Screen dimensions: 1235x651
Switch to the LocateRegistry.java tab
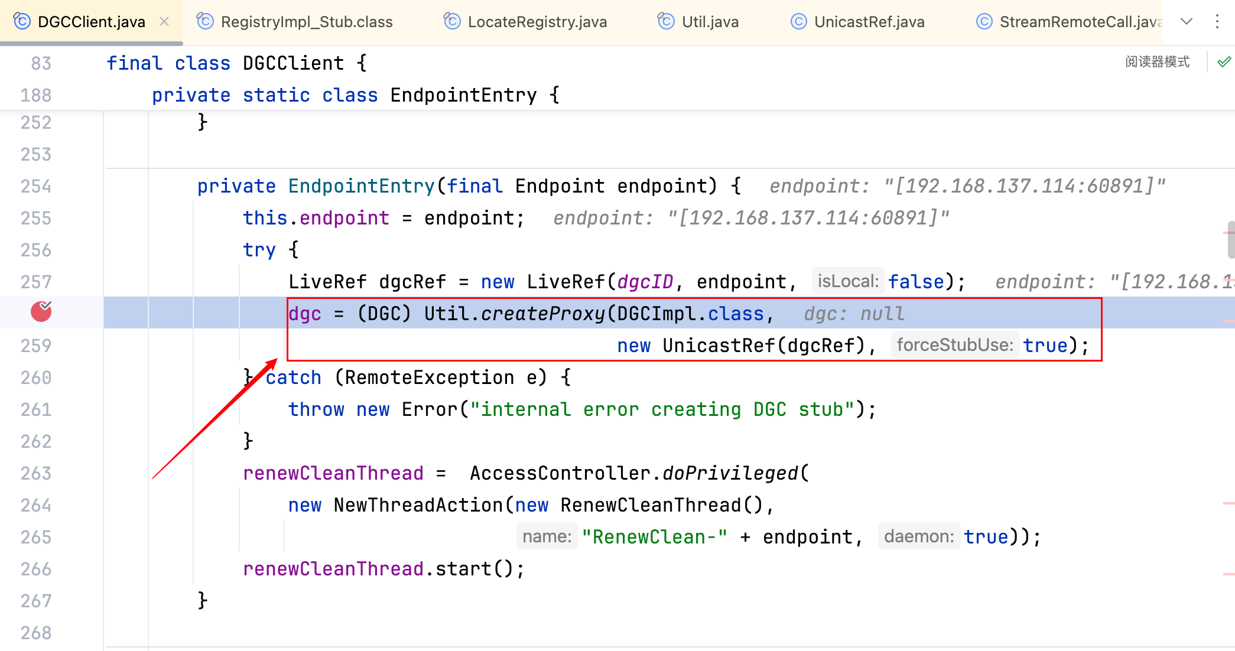(537, 22)
